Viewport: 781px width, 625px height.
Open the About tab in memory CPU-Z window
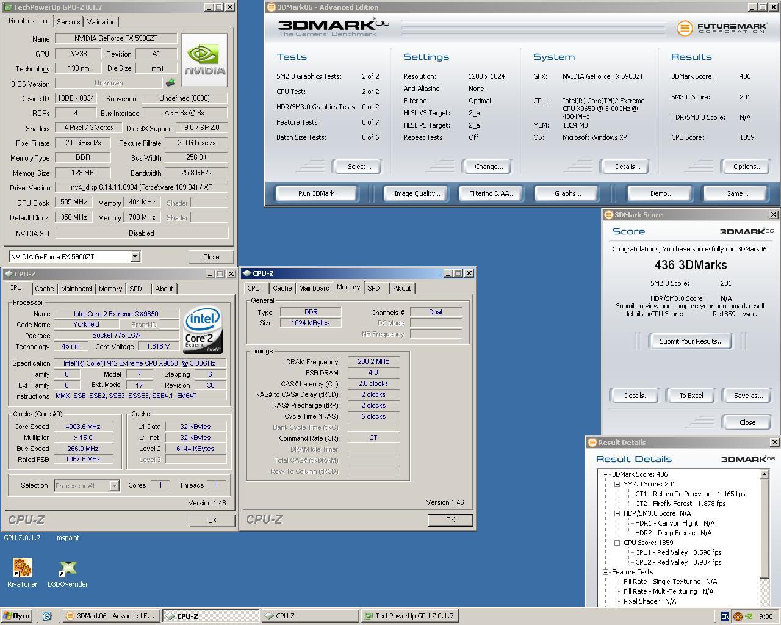point(401,288)
